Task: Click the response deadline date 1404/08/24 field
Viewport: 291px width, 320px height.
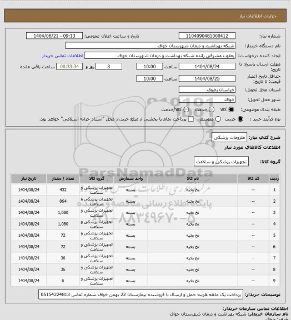Action: [x=207, y=67]
